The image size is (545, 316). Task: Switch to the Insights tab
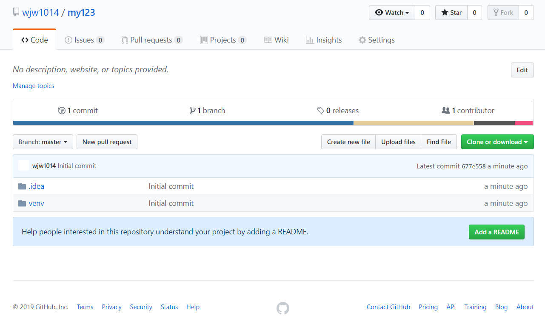[x=324, y=40]
